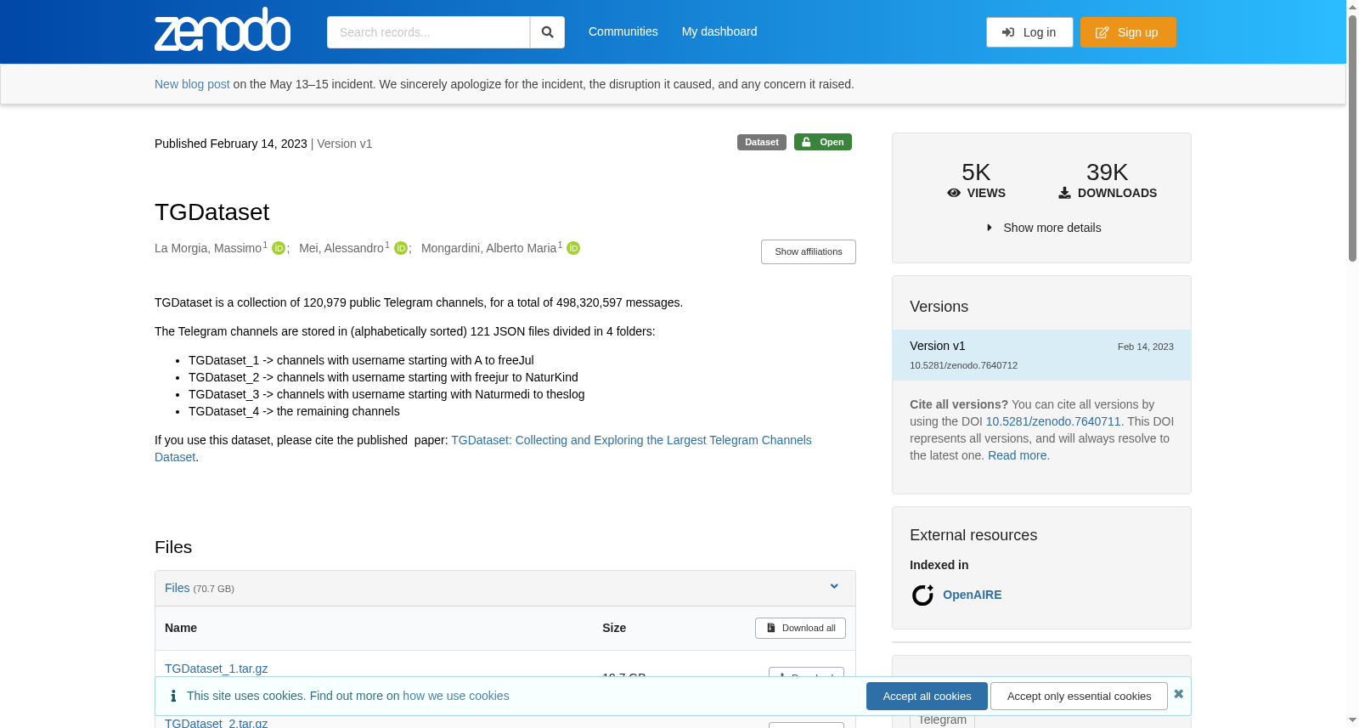Open how we use cookies link
Screen dimensions: 1359x728
[456, 696]
